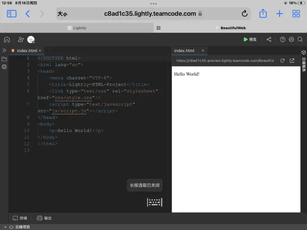
Task: Close the index.html preview tab
Action: [203, 51]
